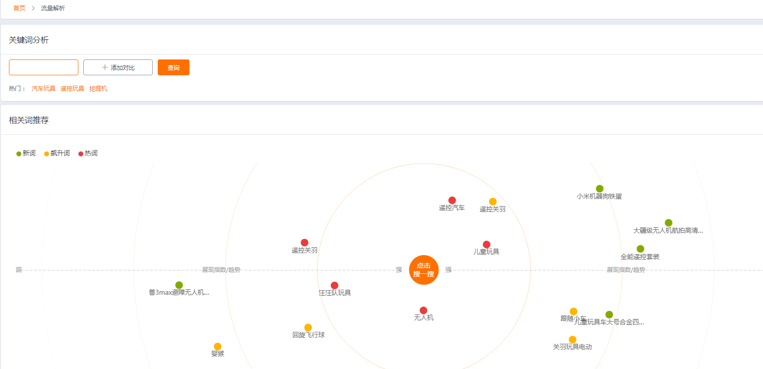The height and width of the screenshot is (369, 763).
Task: Click the central 点击搜一搜 circle
Action: [424, 270]
